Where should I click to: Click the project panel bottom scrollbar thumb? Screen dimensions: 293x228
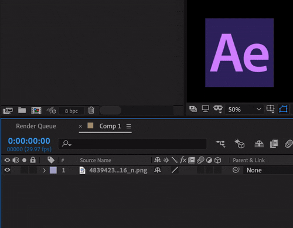click(x=111, y=110)
